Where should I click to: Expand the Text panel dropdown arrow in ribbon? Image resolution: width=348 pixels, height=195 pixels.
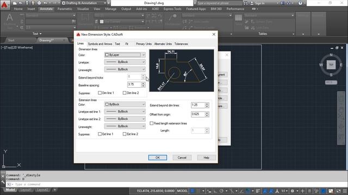(41, 34)
